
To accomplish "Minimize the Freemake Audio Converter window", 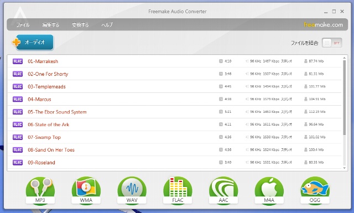I will (x=326, y=12).
